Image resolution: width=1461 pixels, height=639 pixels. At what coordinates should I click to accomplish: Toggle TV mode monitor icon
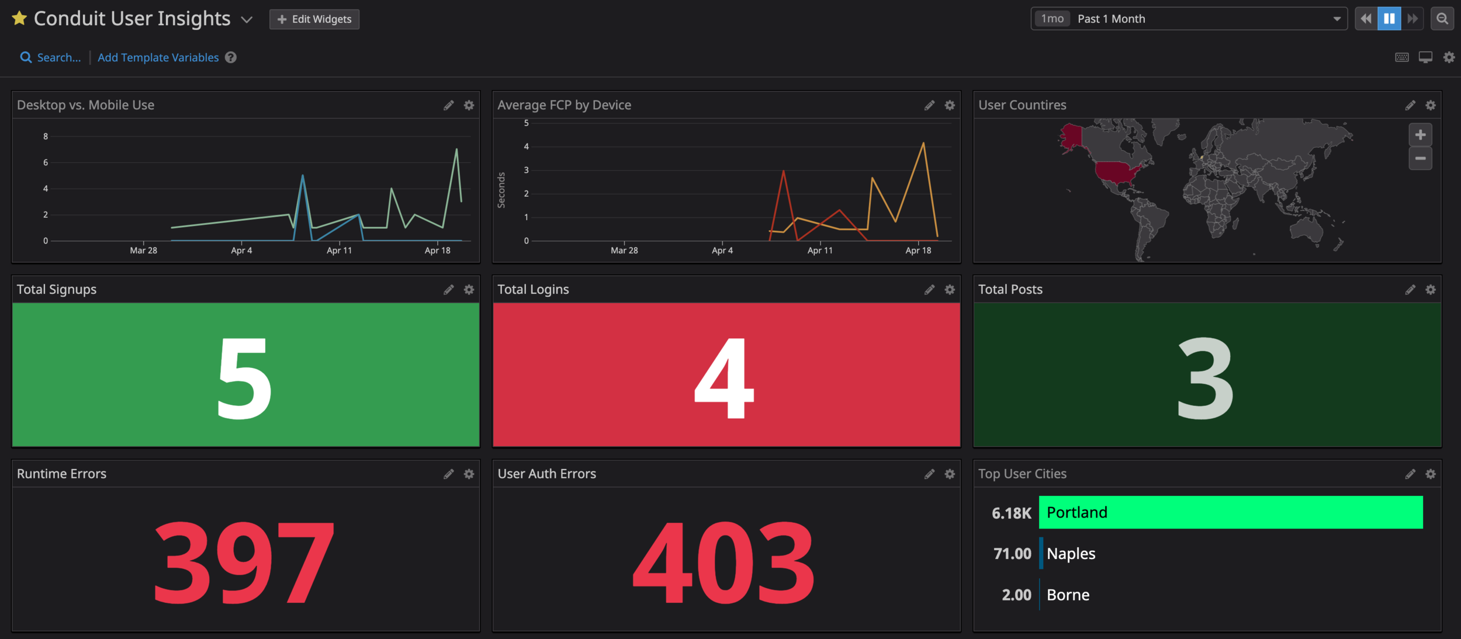pos(1425,57)
